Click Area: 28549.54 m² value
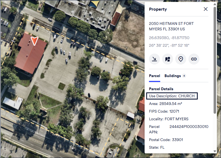The height and width of the screenshot is (158, 221). [x=171, y=104]
